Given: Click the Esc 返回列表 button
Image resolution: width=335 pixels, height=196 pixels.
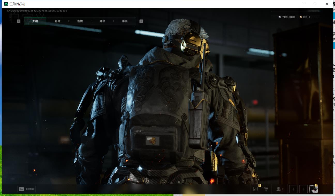Looking at the screenshot, I should pyautogui.click(x=27, y=189).
